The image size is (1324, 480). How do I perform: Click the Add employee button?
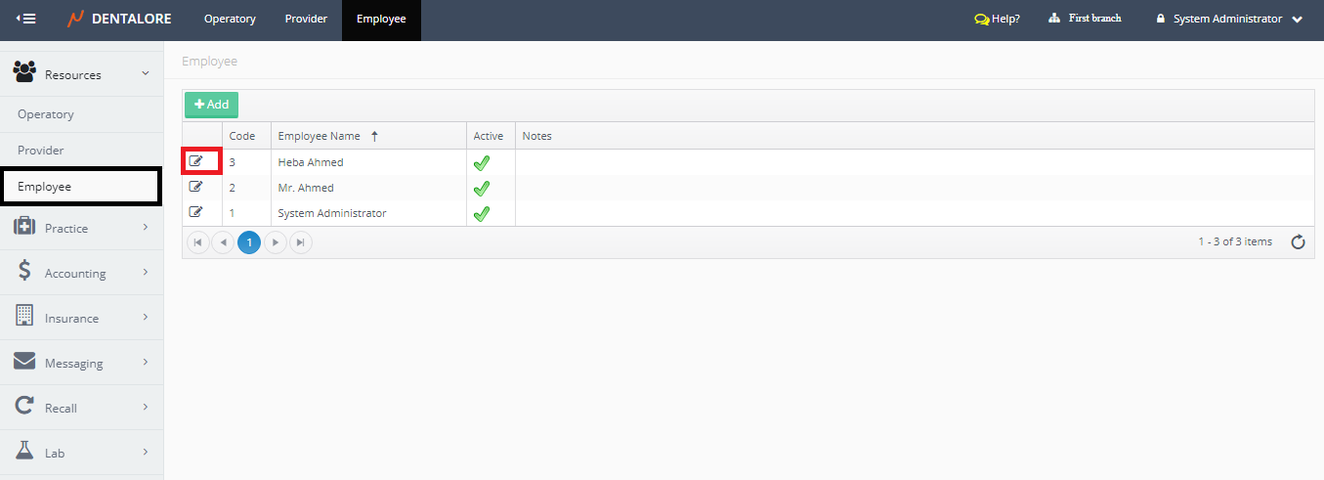coord(211,105)
